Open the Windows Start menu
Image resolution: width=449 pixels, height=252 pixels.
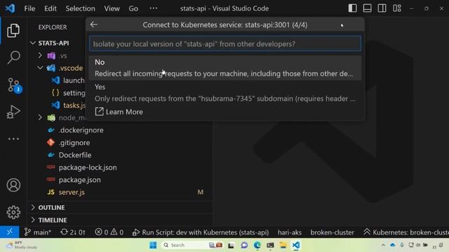click(153, 245)
